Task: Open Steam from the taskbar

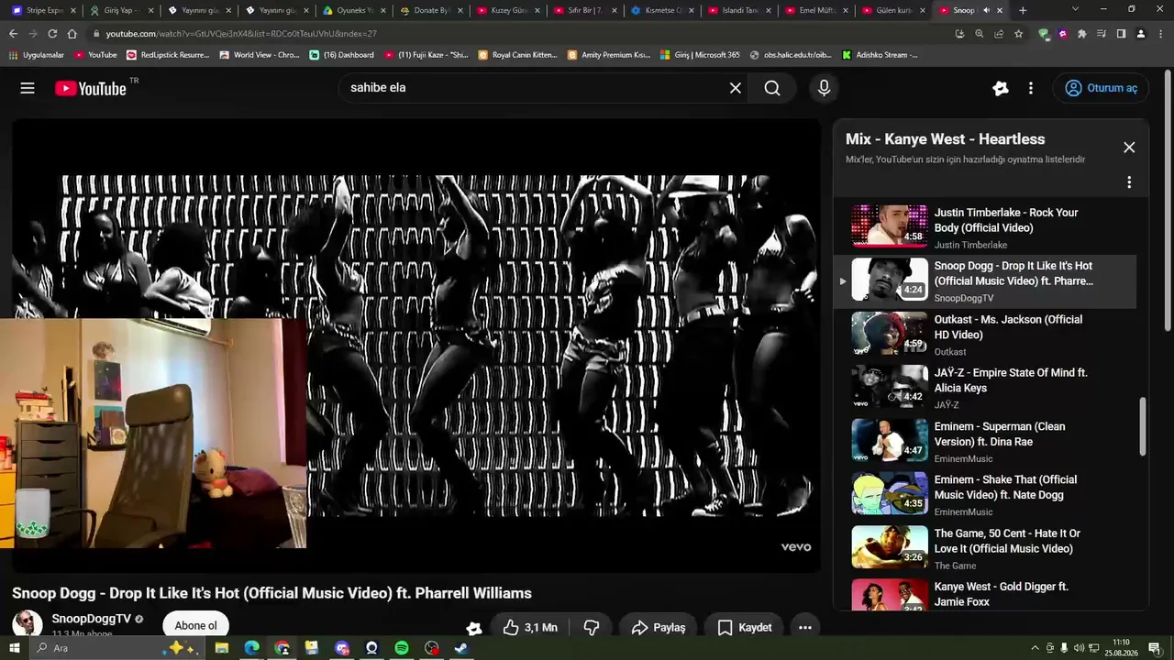Action: coord(461,648)
